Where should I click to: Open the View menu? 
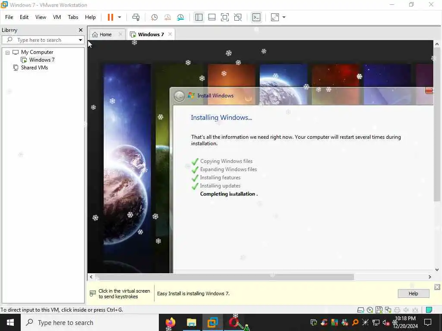pyautogui.click(x=41, y=17)
